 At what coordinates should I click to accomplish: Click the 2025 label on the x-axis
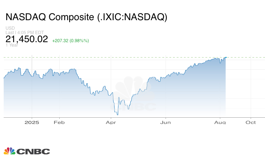click(32, 122)
